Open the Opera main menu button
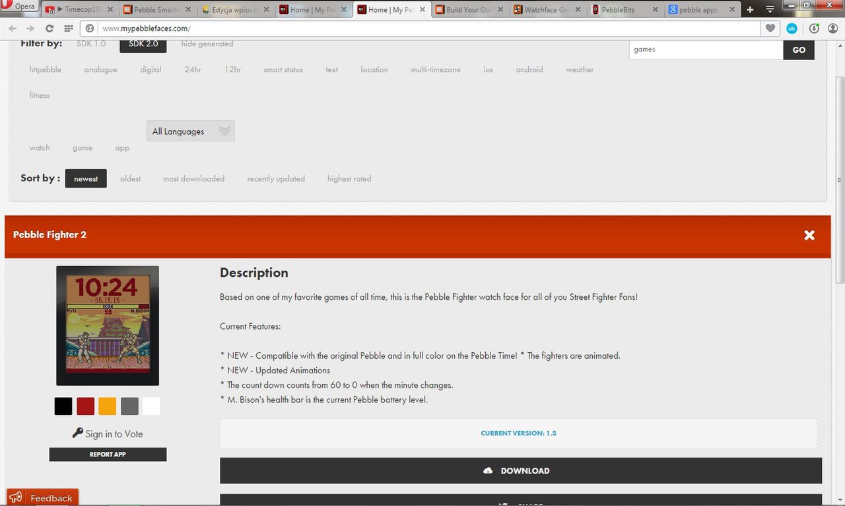This screenshot has height=506, width=845. [x=18, y=6]
